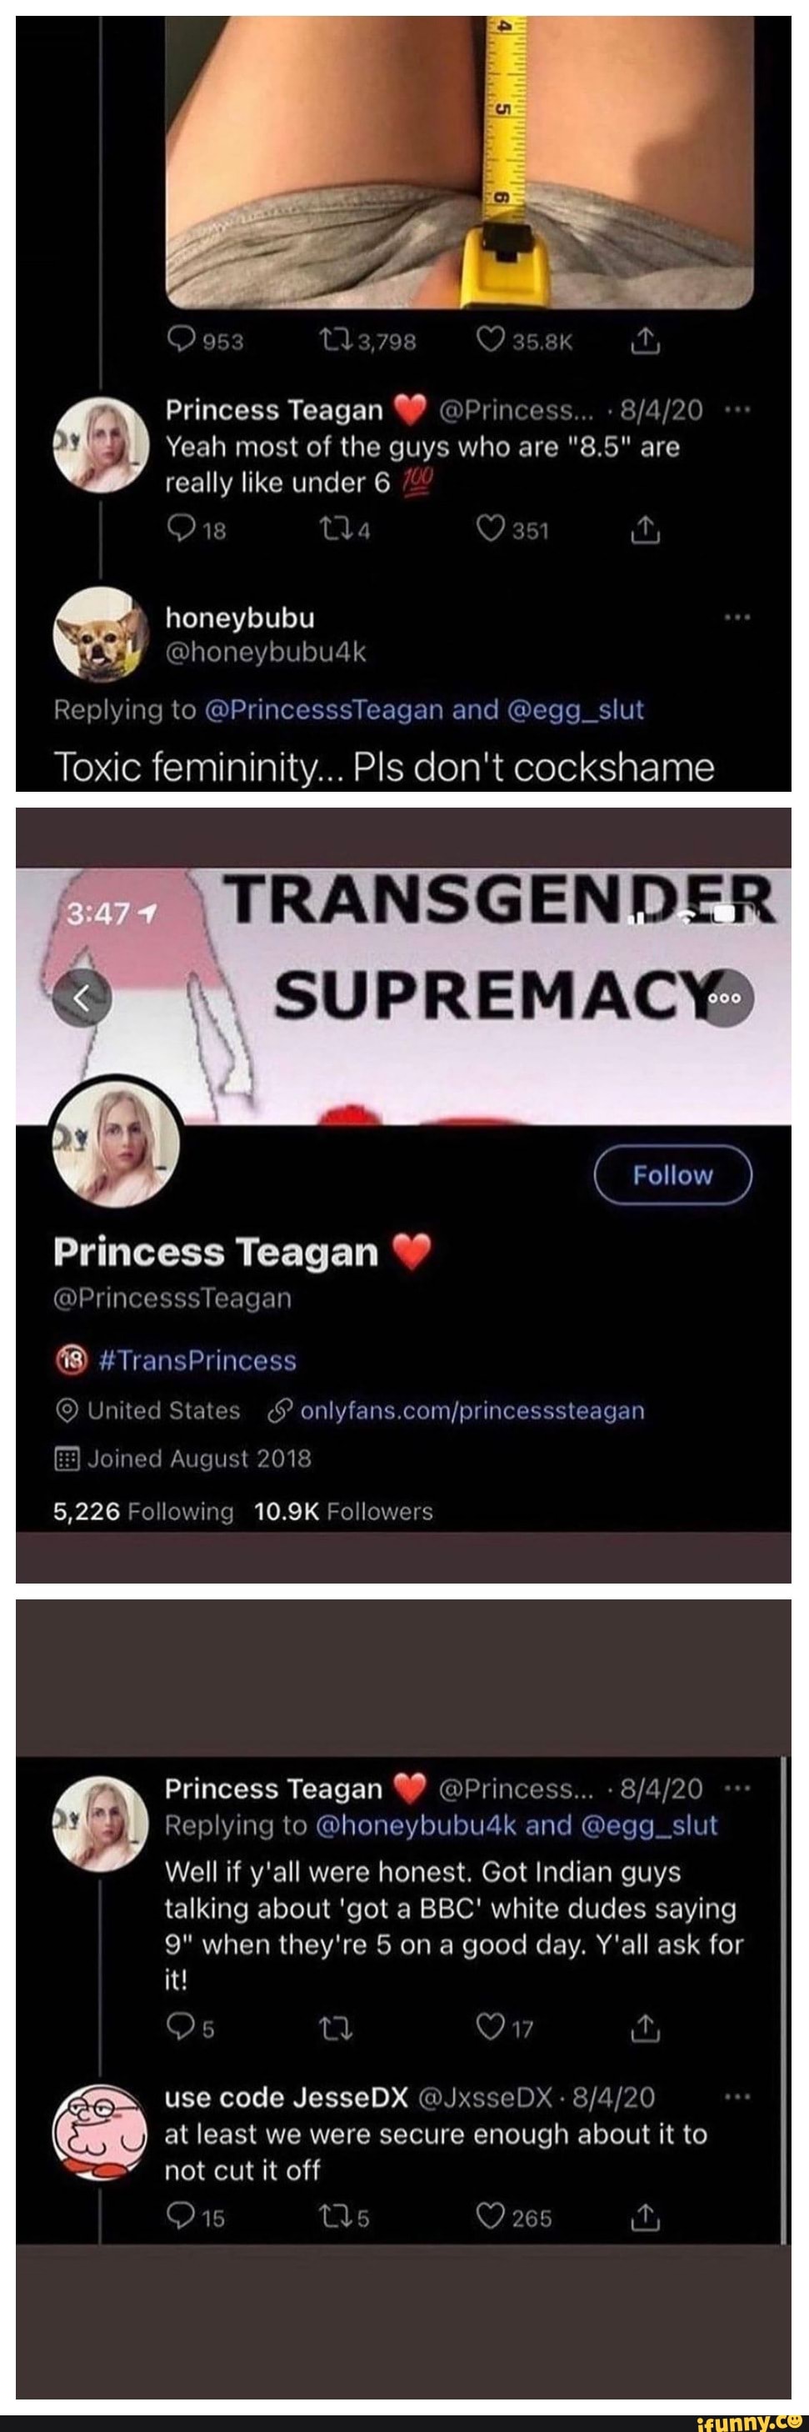Share JesseDX tweet via share icon

[644, 2214]
